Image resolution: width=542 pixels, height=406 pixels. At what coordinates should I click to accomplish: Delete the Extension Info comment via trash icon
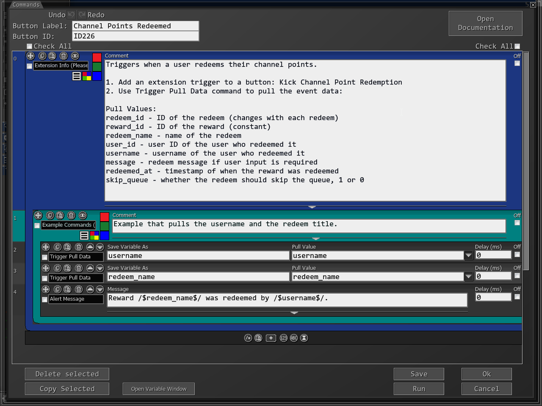click(64, 56)
